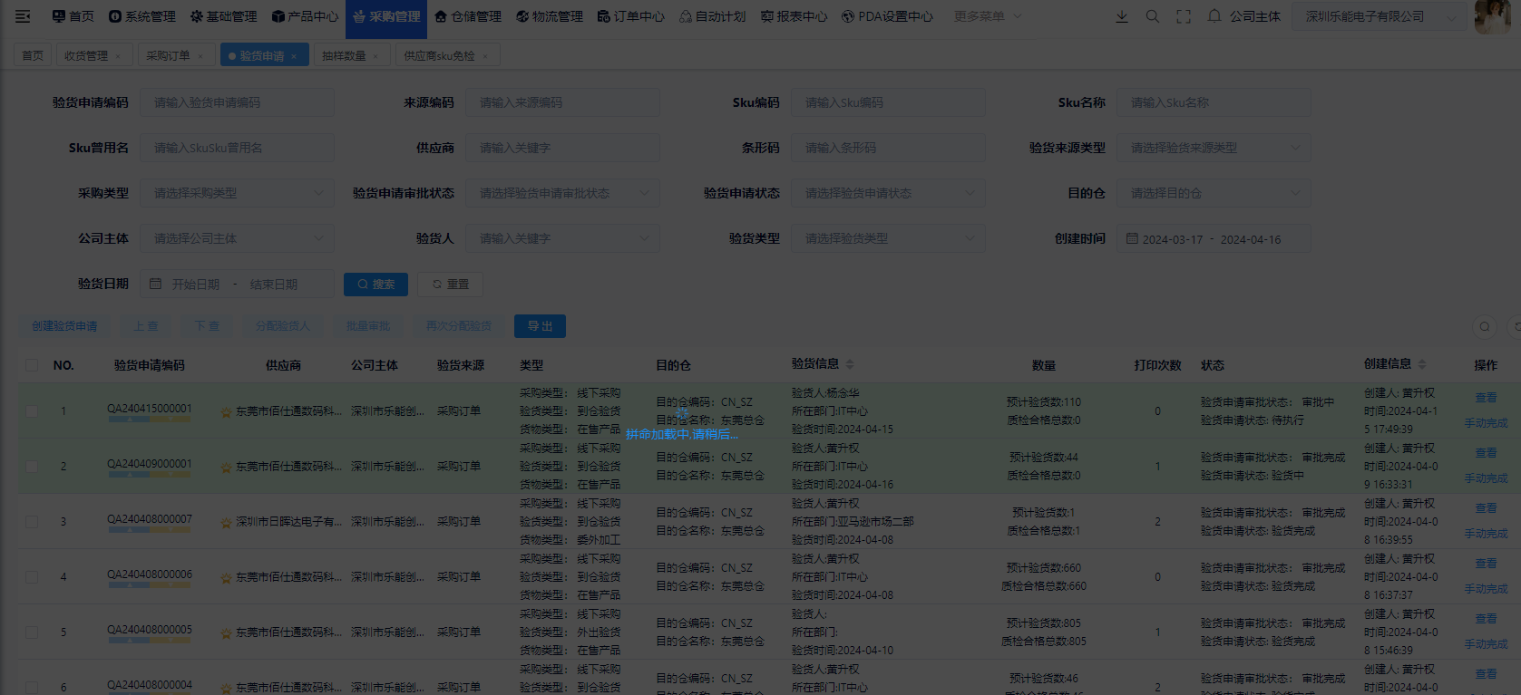Check the row 1 checkbox
Image resolution: width=1521 pixels, height=695 pixels.
point(32,411)
